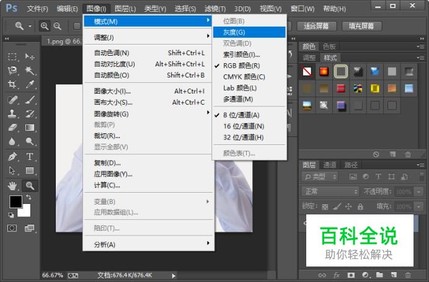Image resolution: width=429 pixels, height=282 pixels.
Task: Switch to the Channels (通道) tab
Action: 330,165
